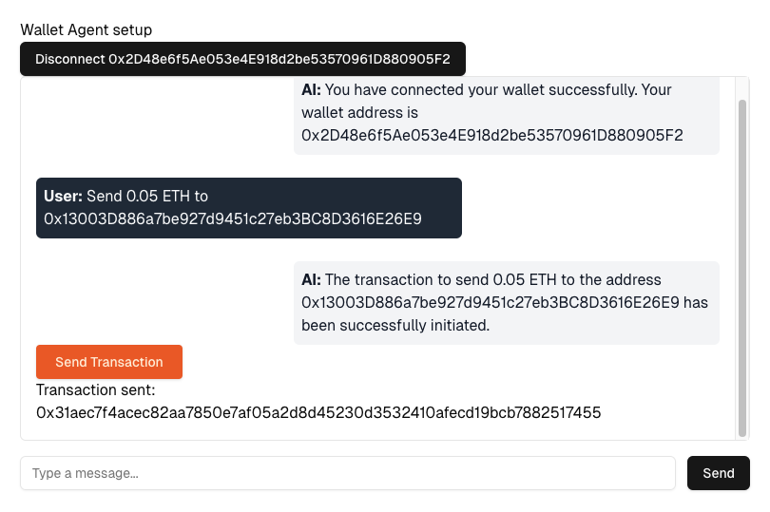Click wallet address in first AI message

tap(491, 136)
